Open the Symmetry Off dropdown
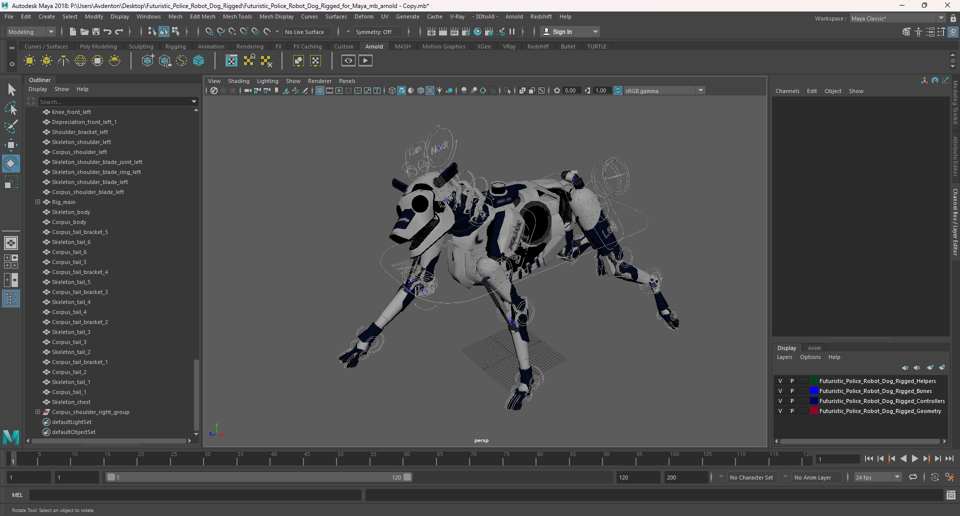960x516 pixels. click(377, 31)
